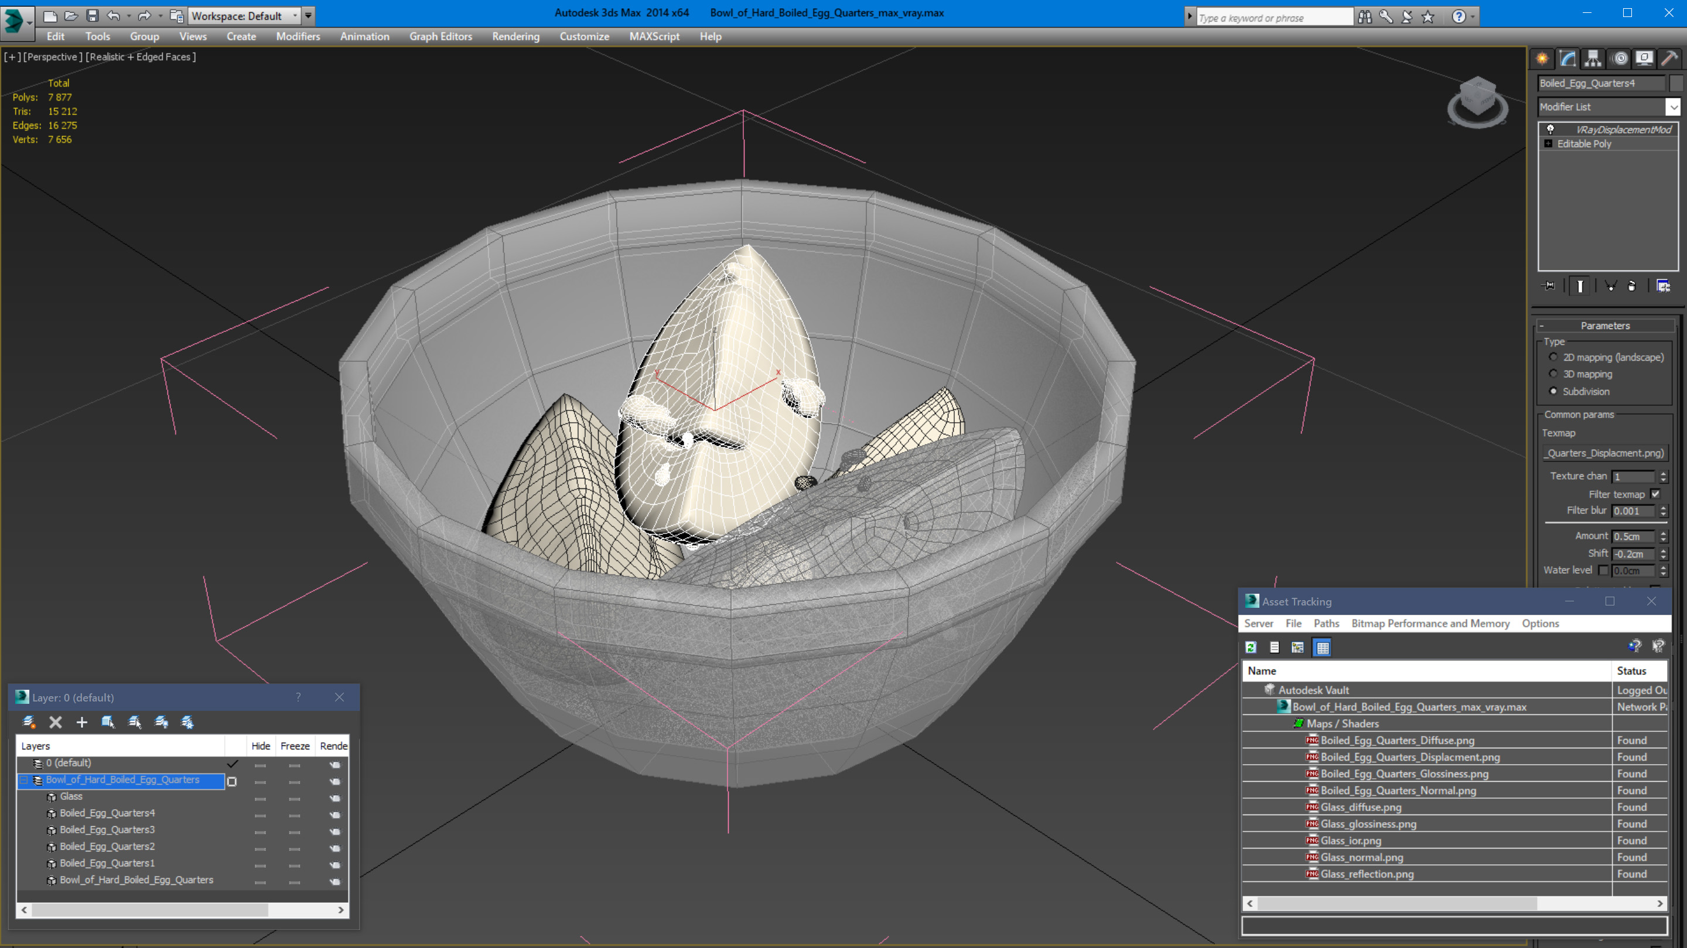Select Subdivision radio button

point(1553,391)
